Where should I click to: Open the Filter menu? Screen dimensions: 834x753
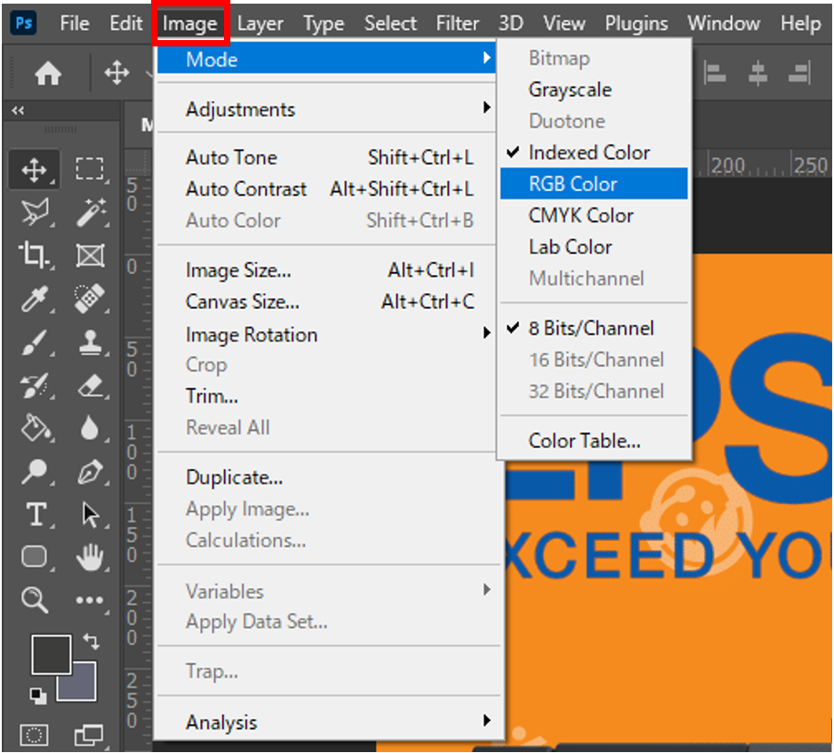(x=457, y=24)
